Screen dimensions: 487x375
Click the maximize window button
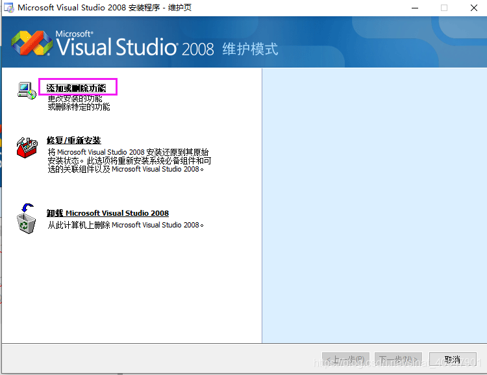(444, 8)
